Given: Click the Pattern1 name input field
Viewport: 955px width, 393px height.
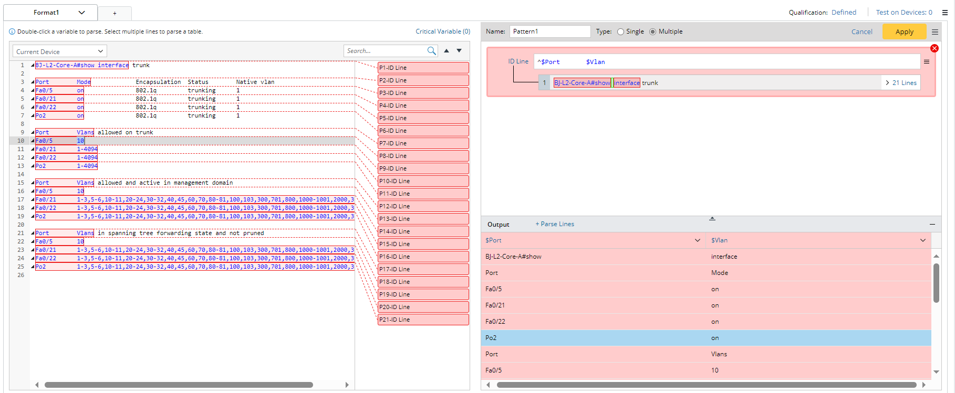Looking at the screenshot, I should point(549,31).
